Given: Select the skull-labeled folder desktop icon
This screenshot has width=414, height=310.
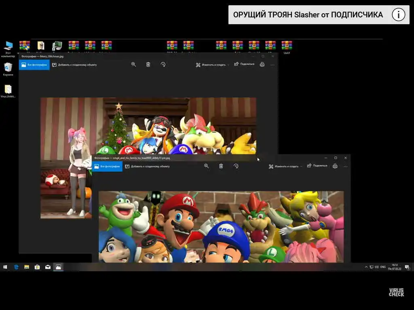Looking at the screenshot, I should click(41, 46).
